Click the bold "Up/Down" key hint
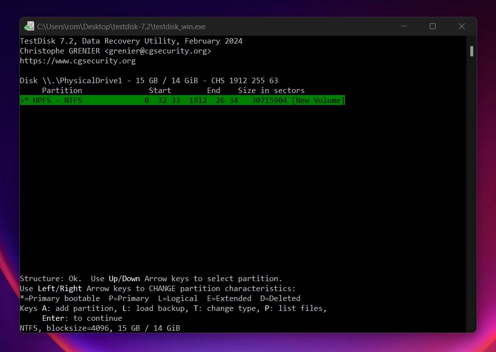This screenshot has height=352, width=496. pyautogui.click(x=124, y=279)
